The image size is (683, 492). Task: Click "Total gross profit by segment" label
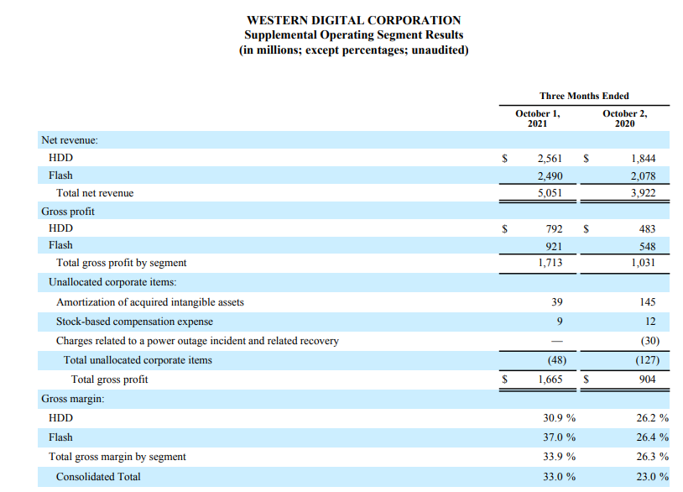tap(121, 263)
